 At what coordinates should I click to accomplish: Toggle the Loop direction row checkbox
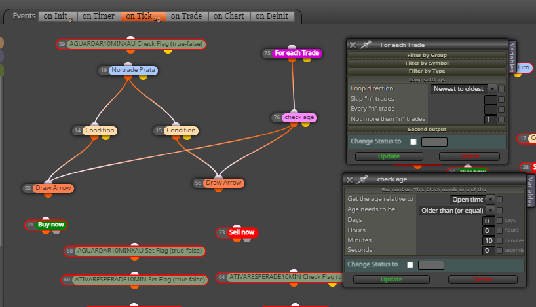point(501,89)
